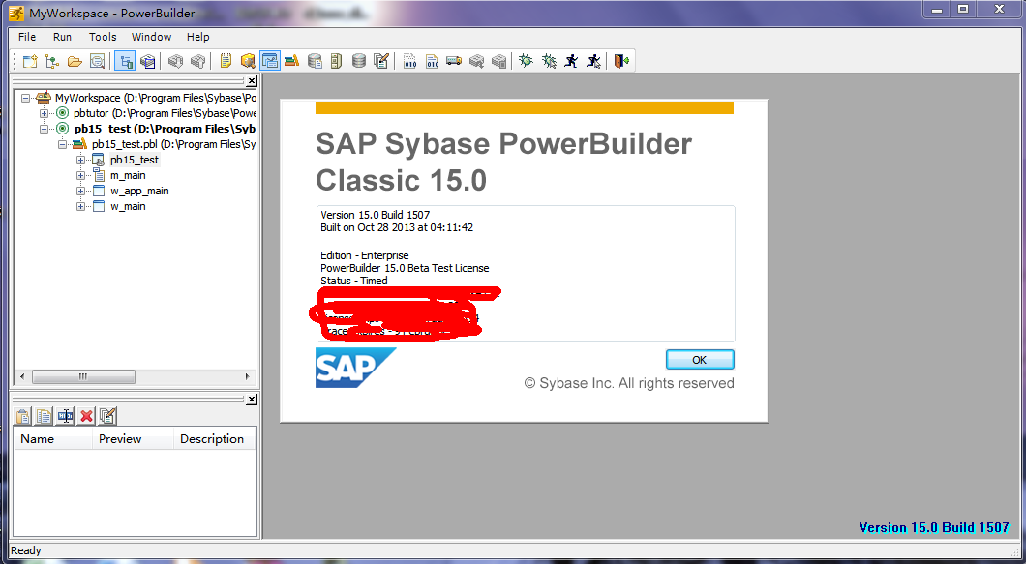This screenshot has height=564, width=1026.
Task: Open the Tools menu
Action: click(103, 37)
